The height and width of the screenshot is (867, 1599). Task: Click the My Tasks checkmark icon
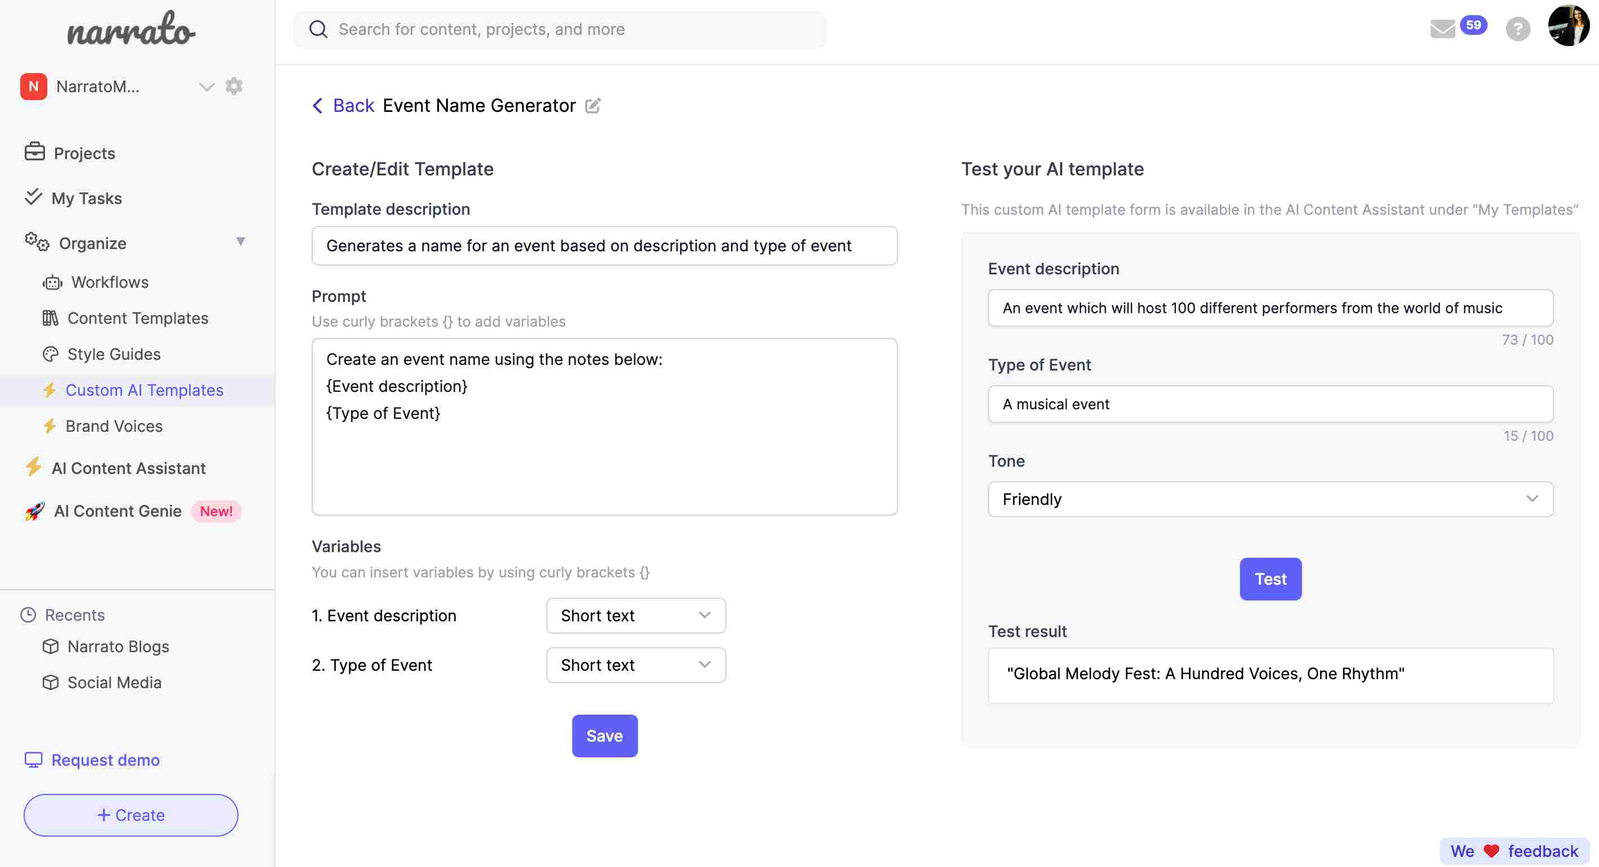[x=31, y=197]
